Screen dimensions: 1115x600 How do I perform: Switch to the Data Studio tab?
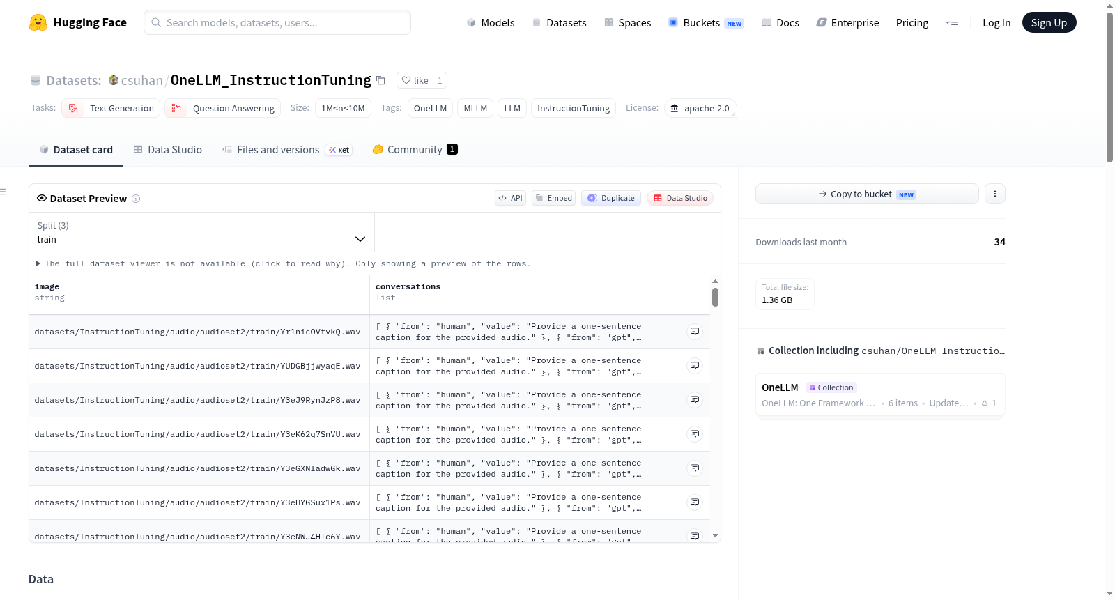168,149
